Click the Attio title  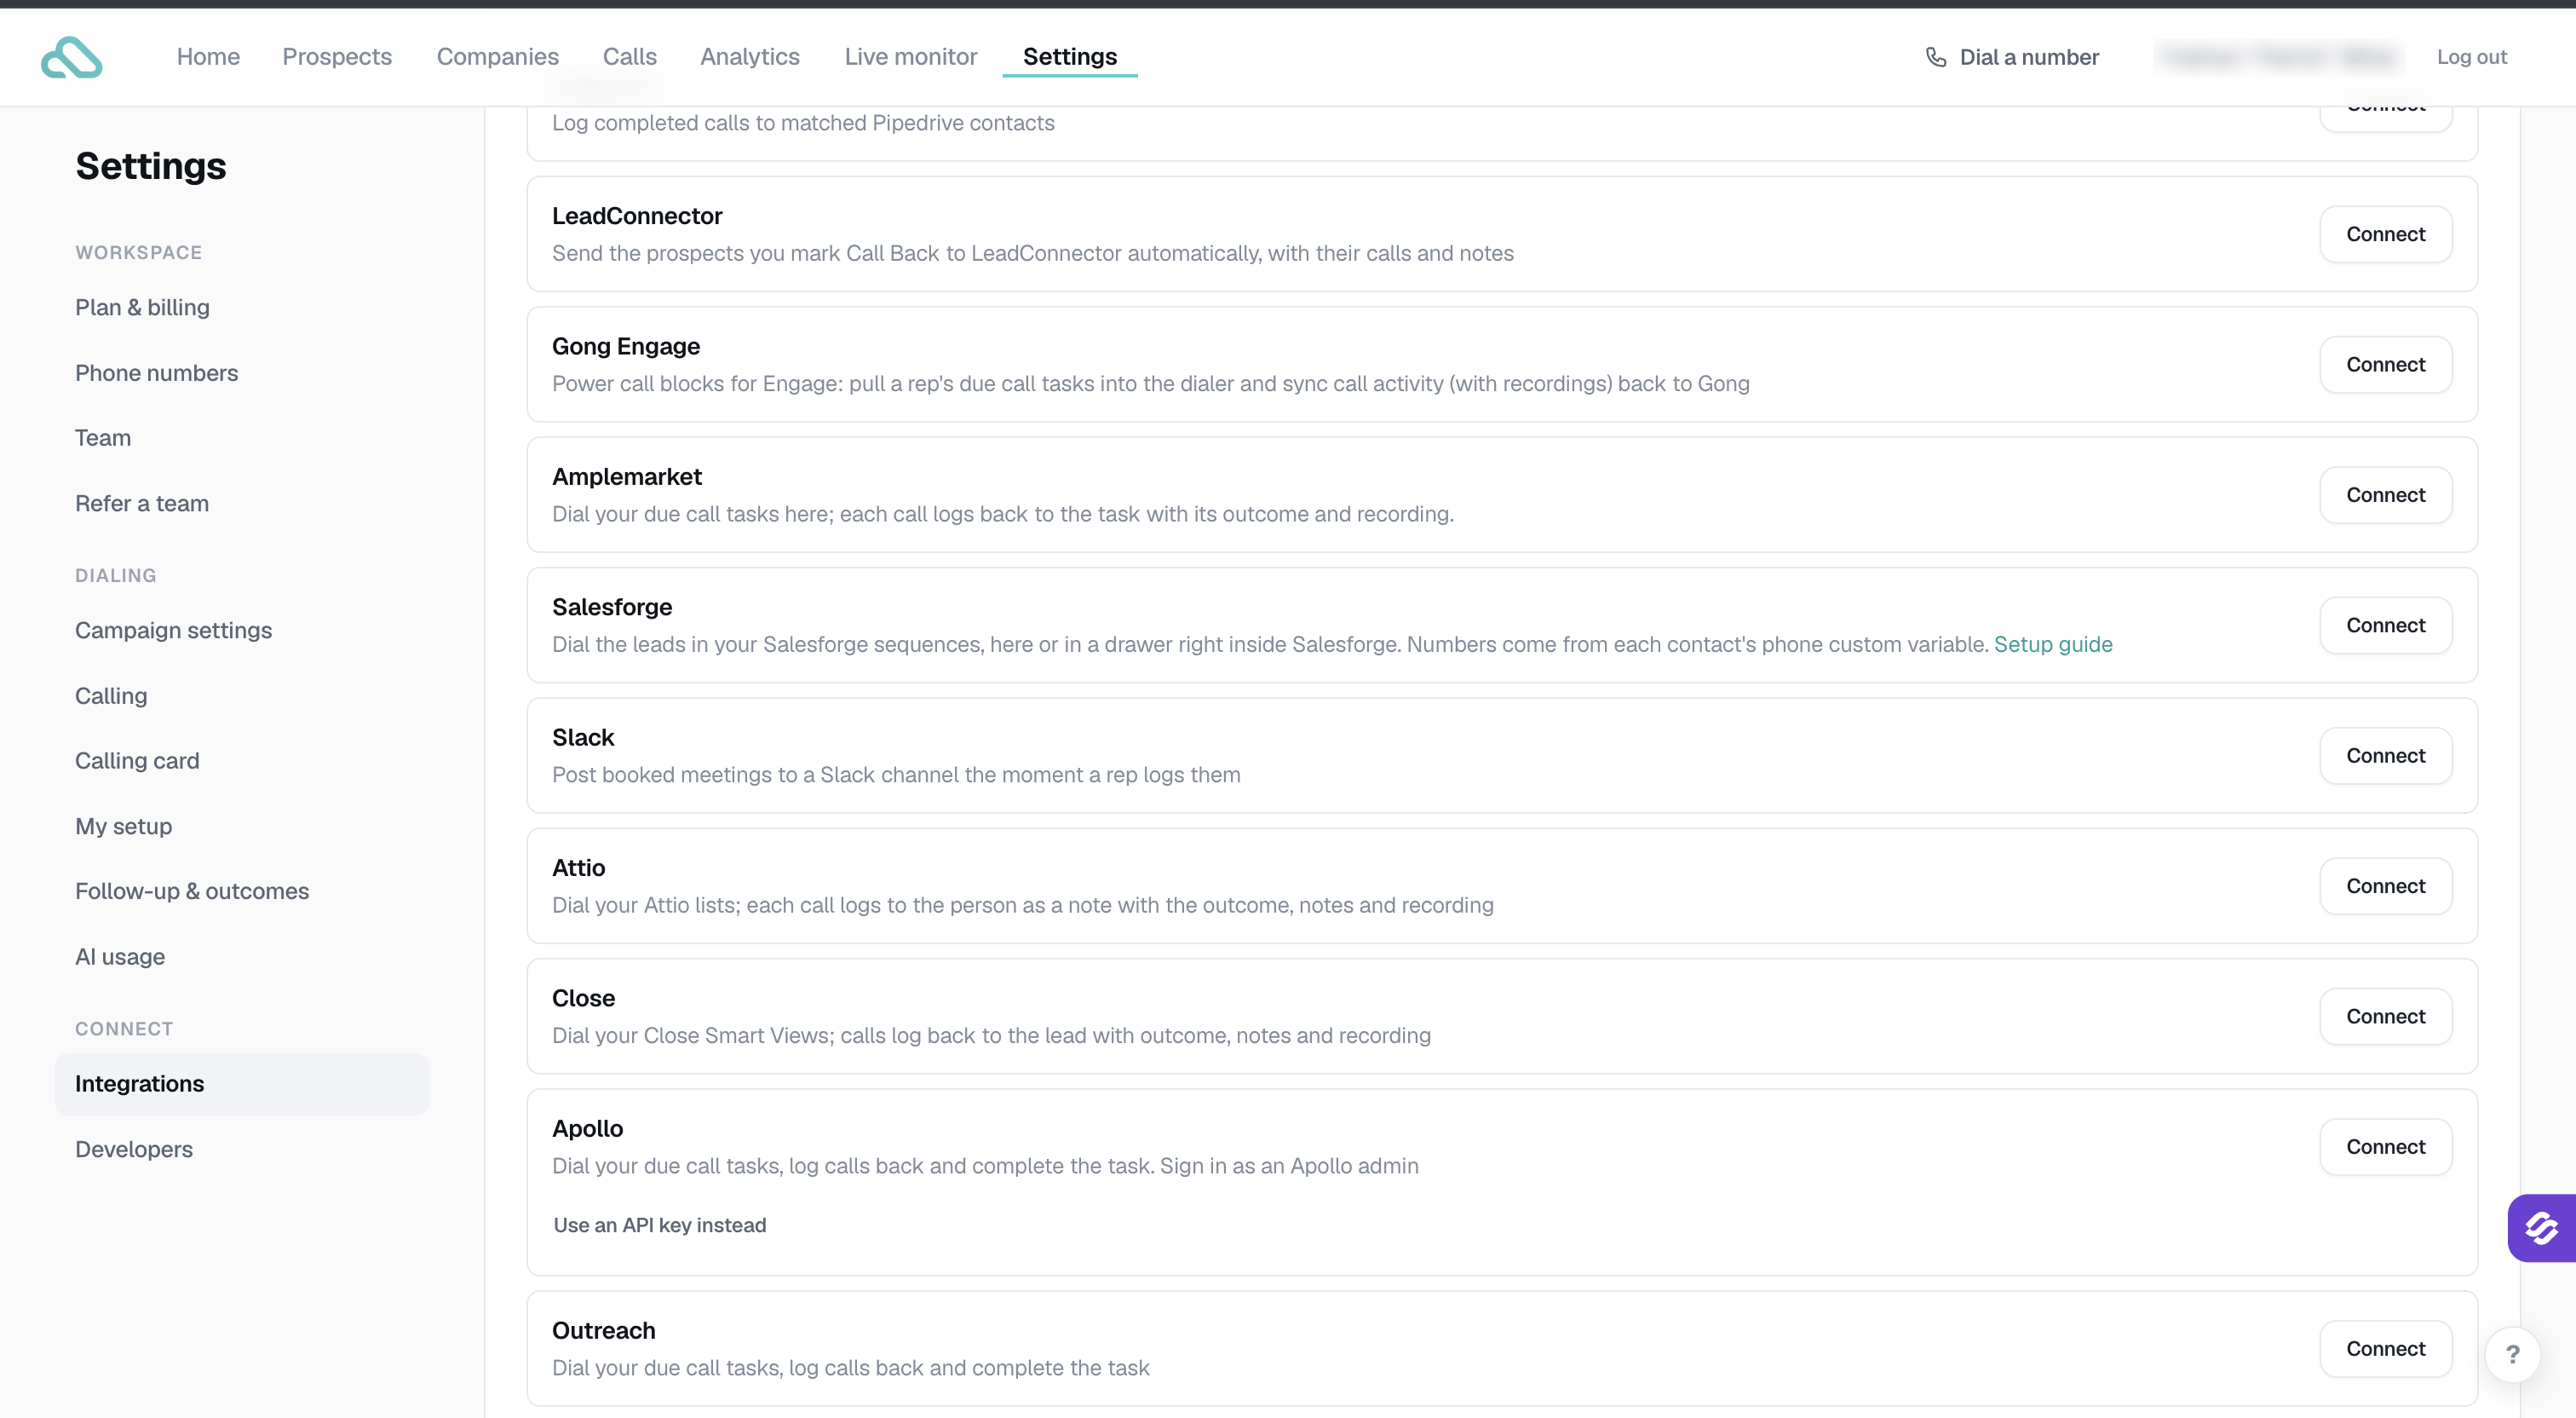coord(579,868)
